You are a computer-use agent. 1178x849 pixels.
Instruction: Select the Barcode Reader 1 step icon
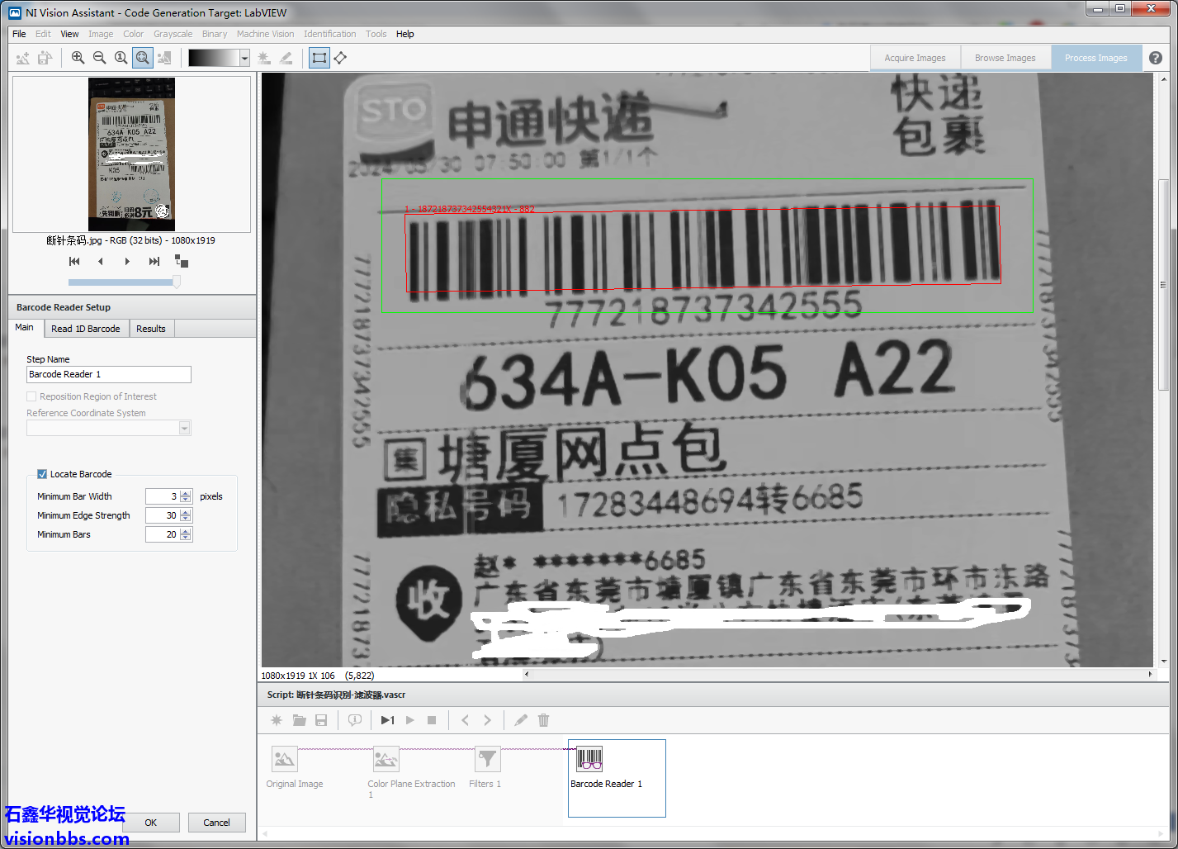[589, 758]
